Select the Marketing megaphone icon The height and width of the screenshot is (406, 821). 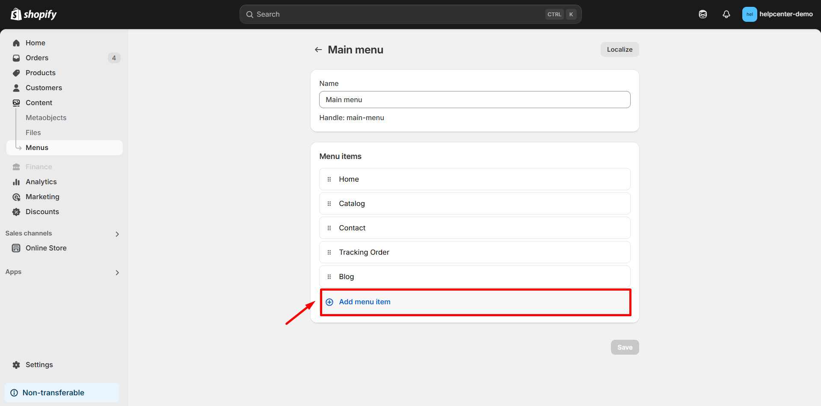[x=16, y=197]
